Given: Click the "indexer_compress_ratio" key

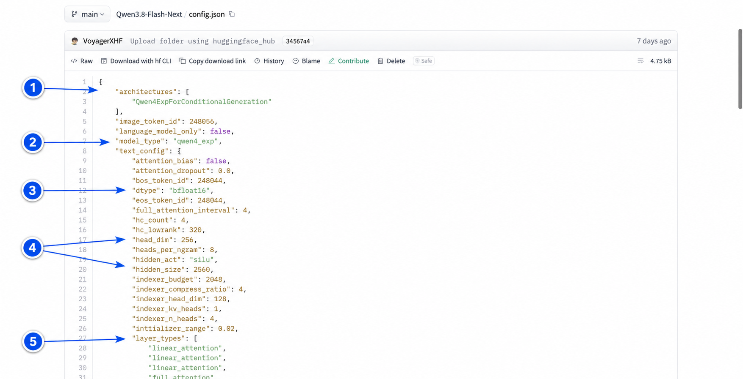Looking at the screenshot, I should (181, 289).
